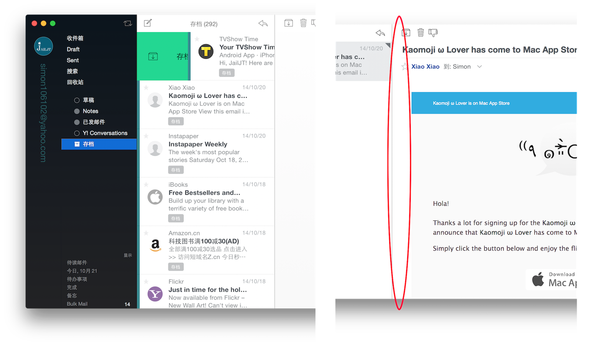Click the Download Mac App Store button
Screen dimensions: 603x345
tap(552, 279)
